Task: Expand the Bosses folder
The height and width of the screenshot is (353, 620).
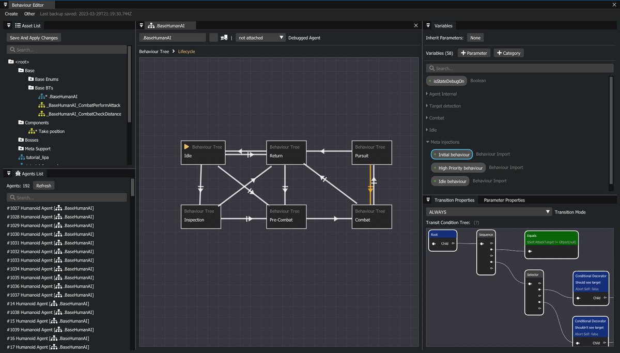Action: point(21,140)
